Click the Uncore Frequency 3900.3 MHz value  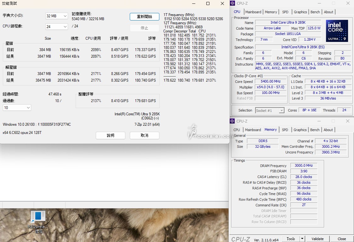(330, 152)
